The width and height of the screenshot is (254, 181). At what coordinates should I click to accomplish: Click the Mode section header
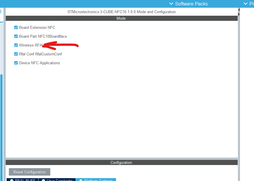pyautogui.click(x=122, y=18)
